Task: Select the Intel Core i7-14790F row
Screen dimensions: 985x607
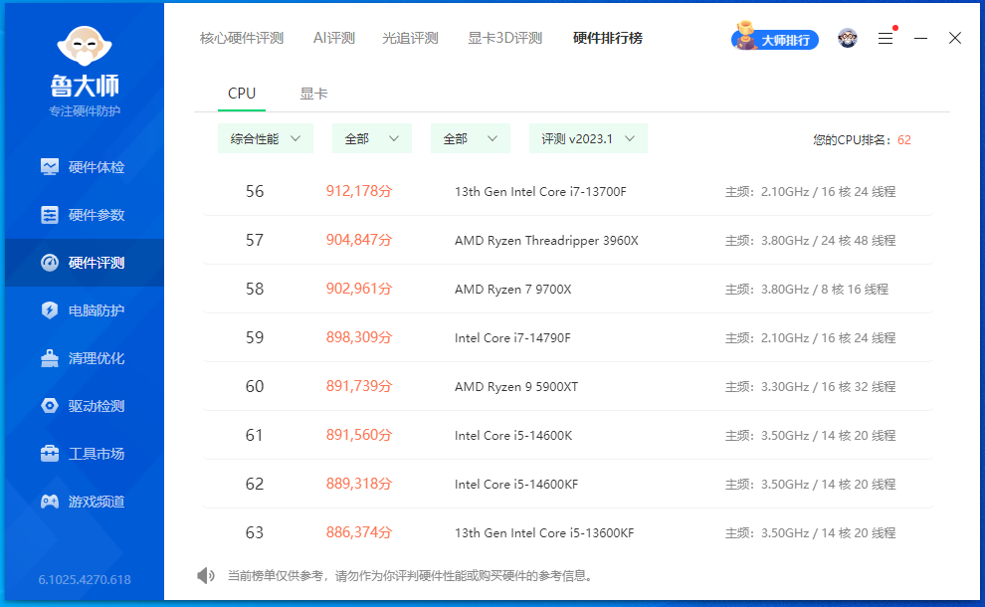Action: coord(568,338)
